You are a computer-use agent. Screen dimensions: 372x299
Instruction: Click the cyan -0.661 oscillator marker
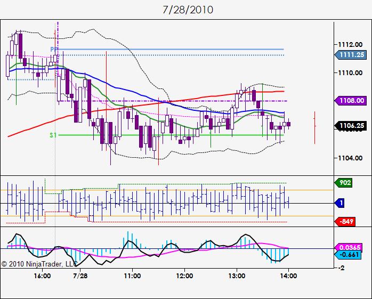point(348,255)
